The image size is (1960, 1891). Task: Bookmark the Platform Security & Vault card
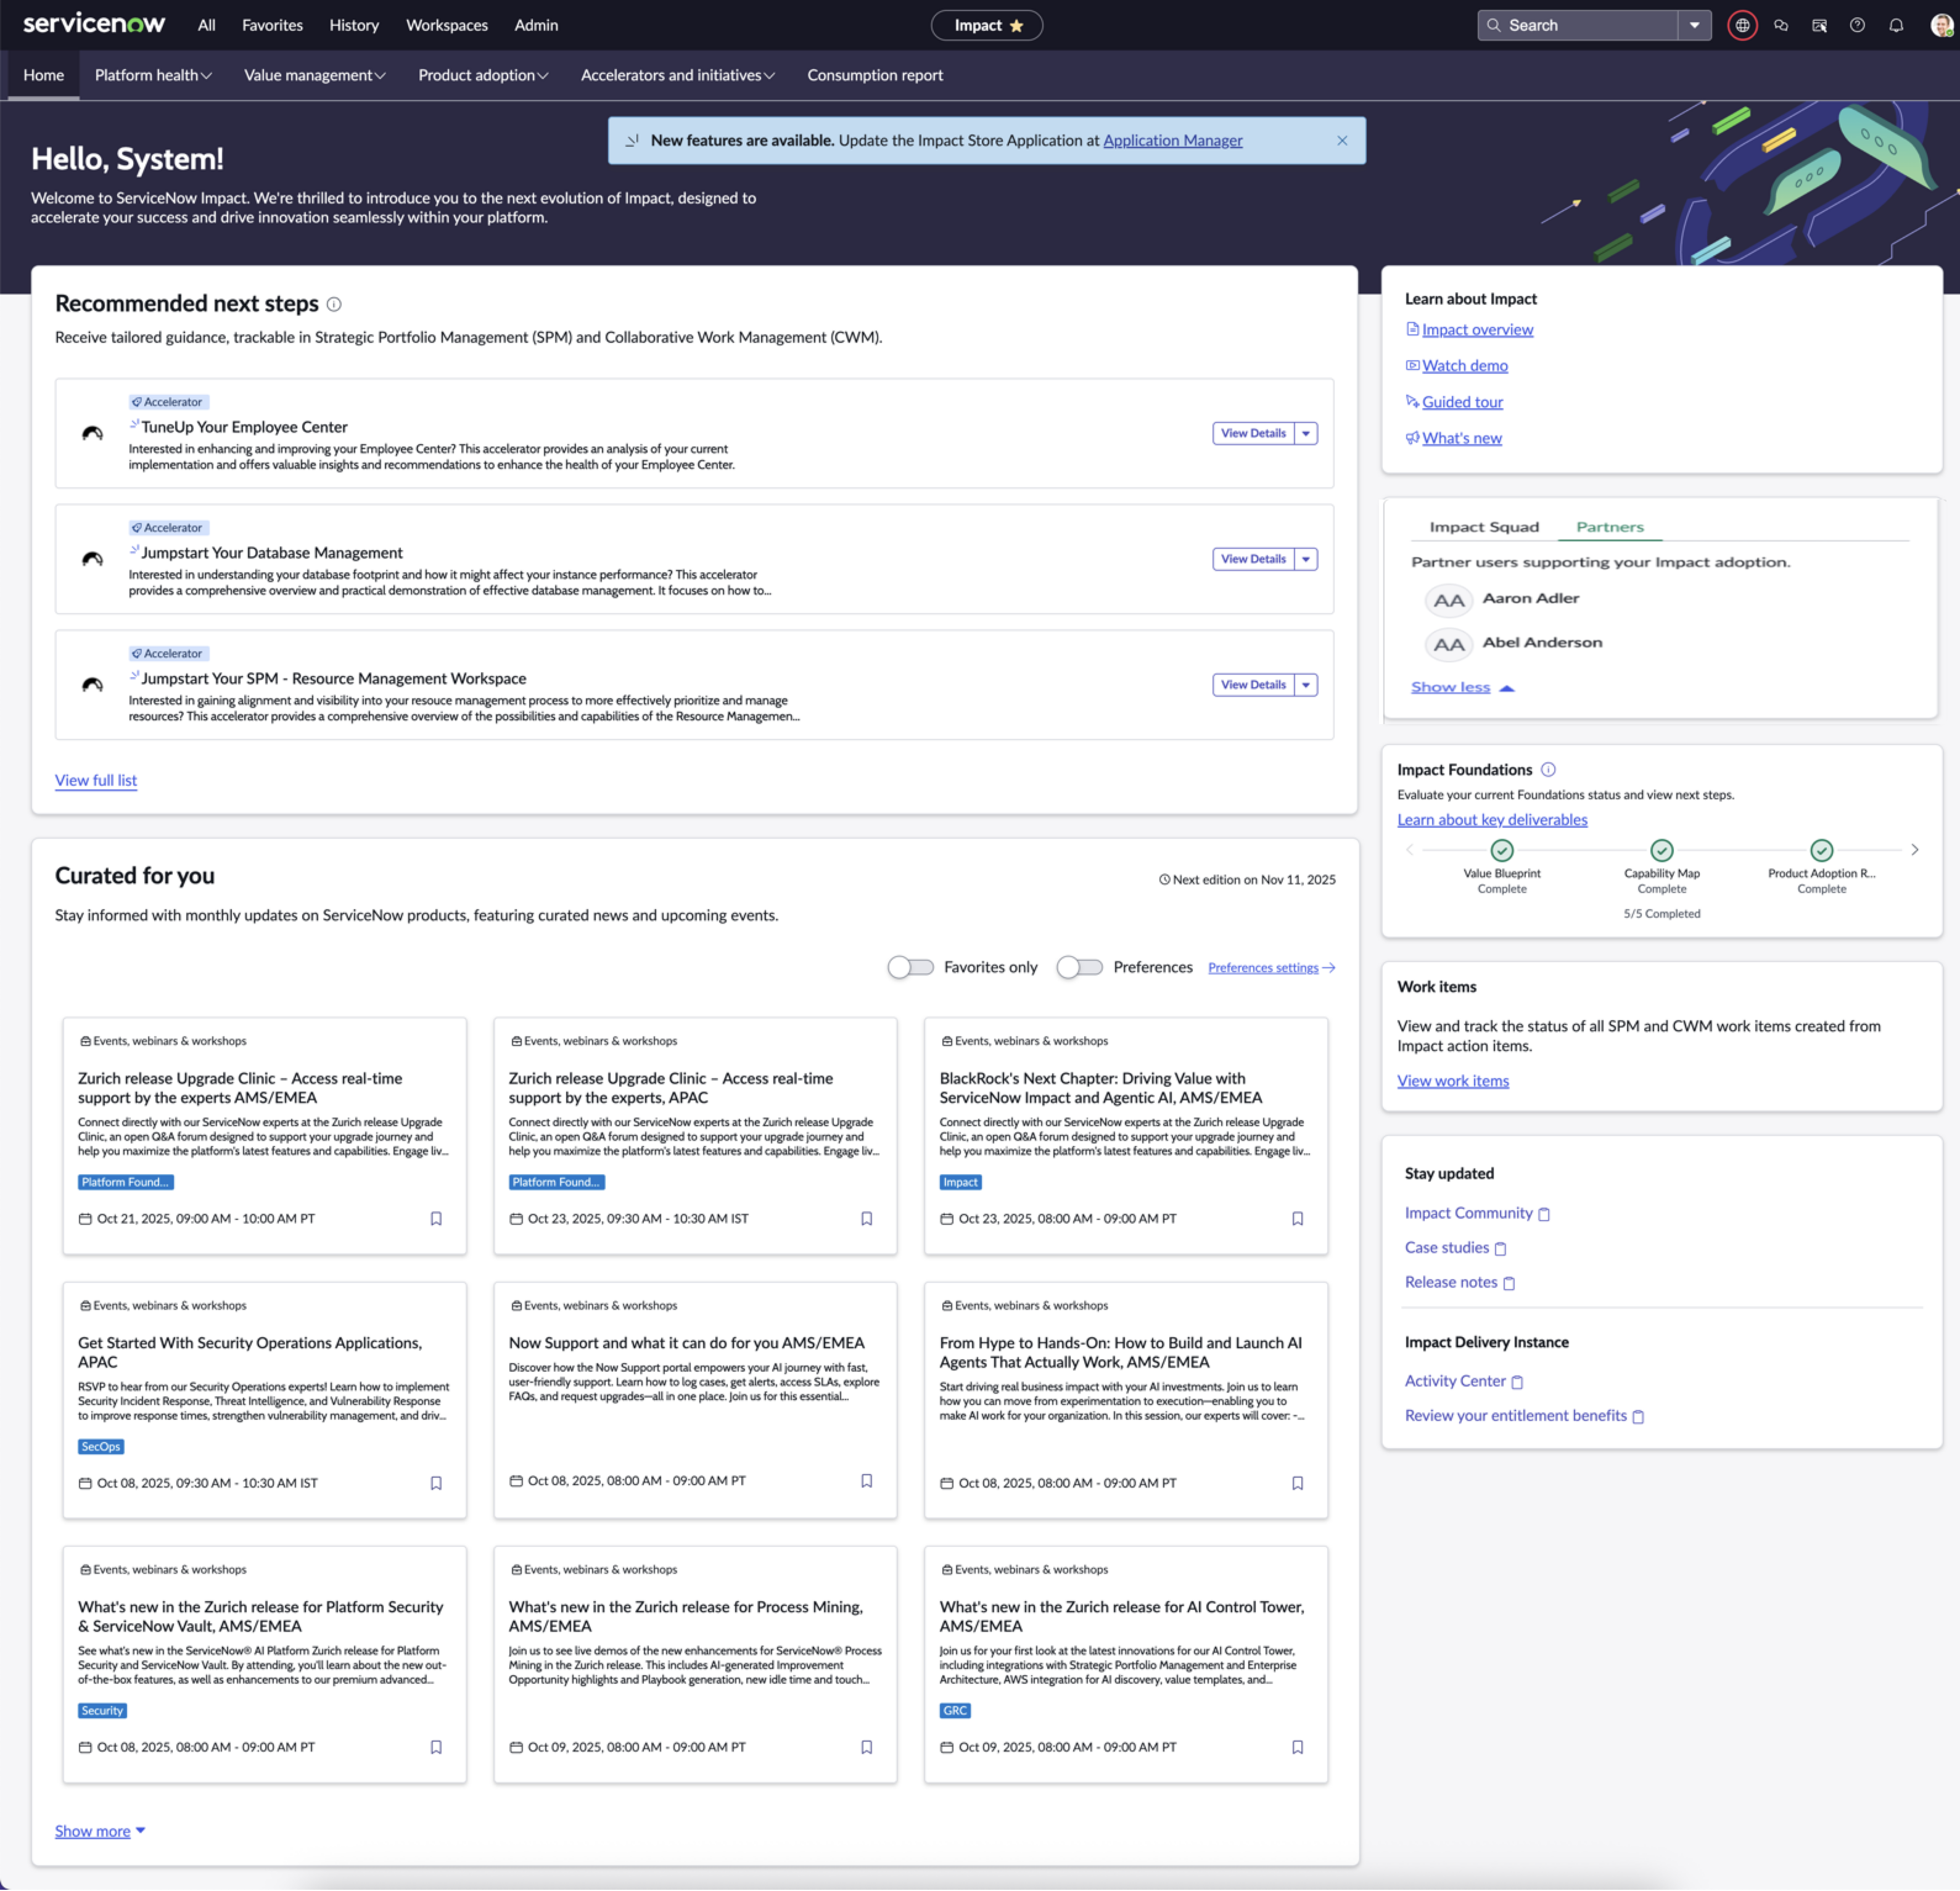point(436,1747)
